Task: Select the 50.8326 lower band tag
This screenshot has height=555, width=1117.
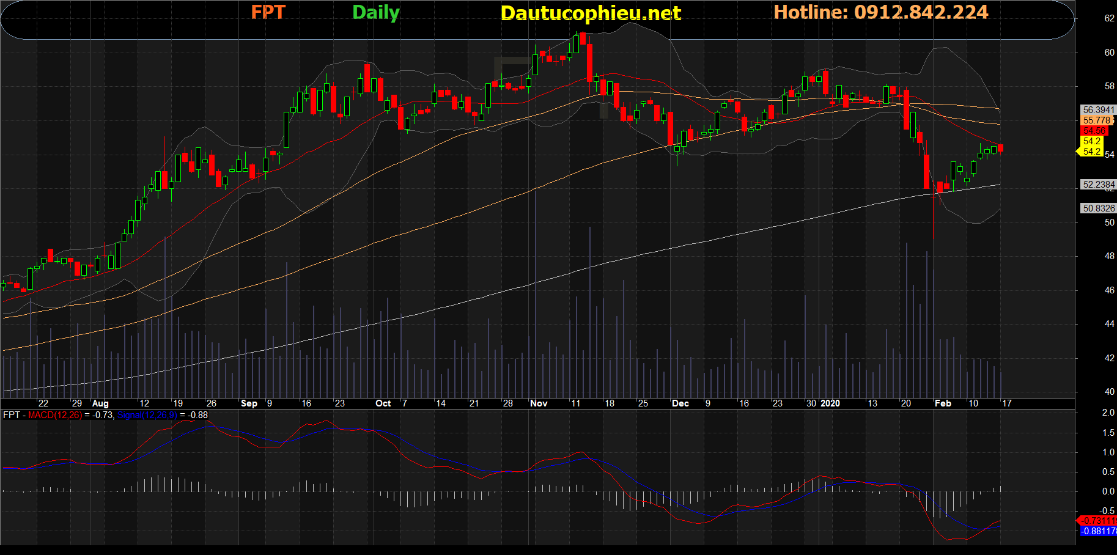Action: (x=1098, y=208)
